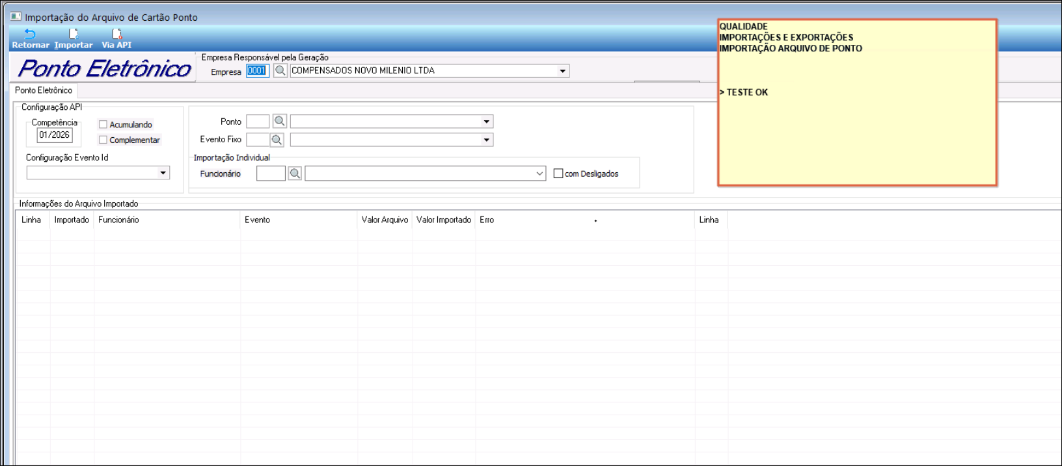This screenshot has height=466, width=1062.
Task: Click the Retornar toolbar icon
Action: (30, 34)
